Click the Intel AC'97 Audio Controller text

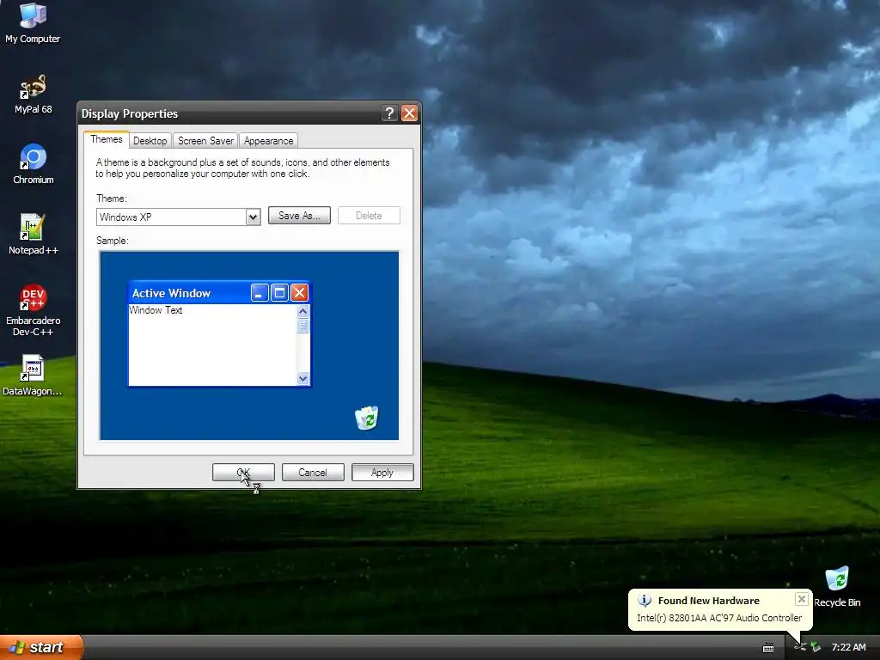pyautogui.click(x=719, y=618)
